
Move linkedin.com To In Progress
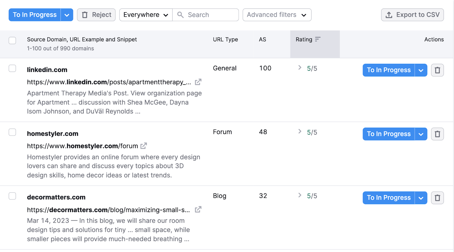coord(389,70)
